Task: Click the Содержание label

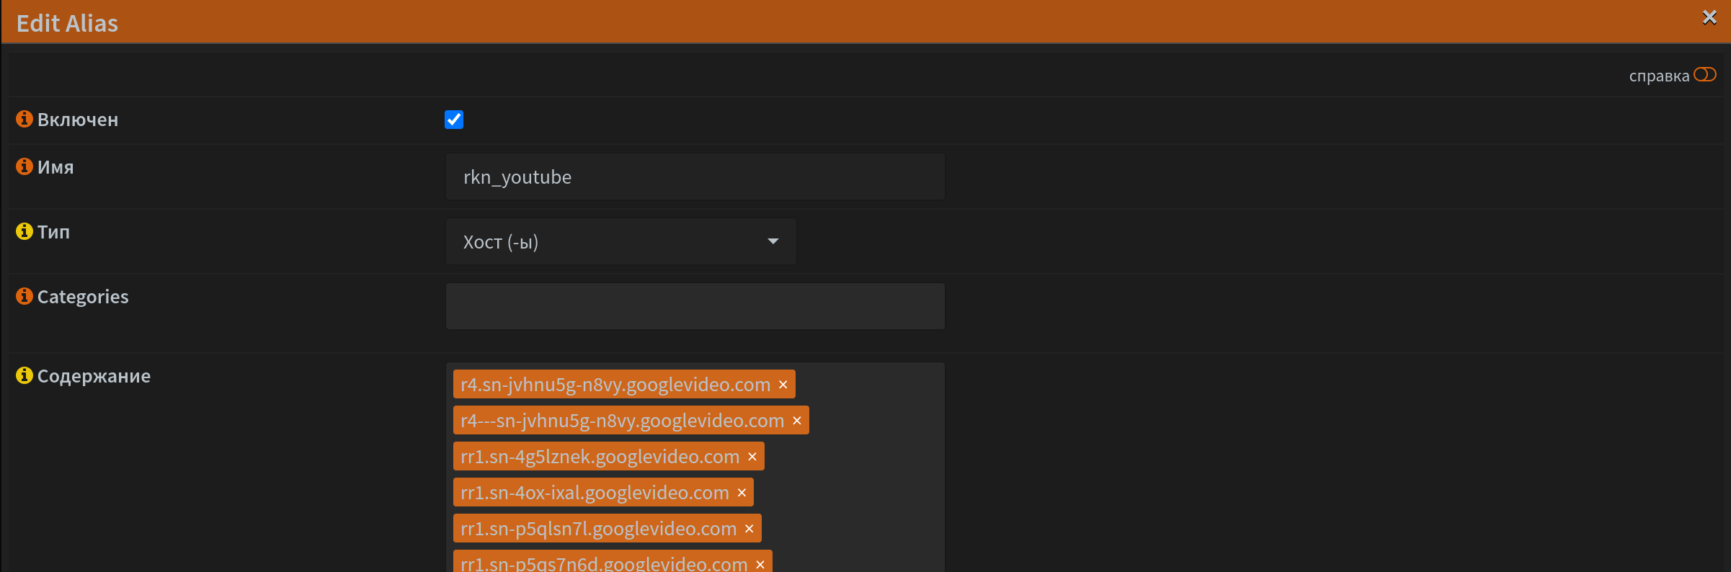Action: coord(94,376)
